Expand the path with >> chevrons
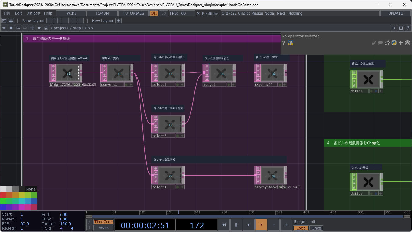 91,28
